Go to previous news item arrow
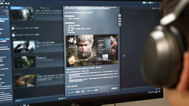 pos(119,19)
